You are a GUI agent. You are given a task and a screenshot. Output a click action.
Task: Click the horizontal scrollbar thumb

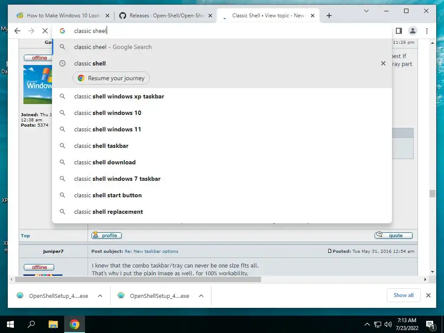pos(138,280)
